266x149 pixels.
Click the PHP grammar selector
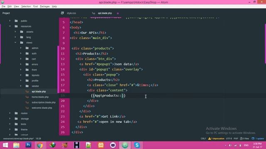pyautogui.click(x=236, y=139)
